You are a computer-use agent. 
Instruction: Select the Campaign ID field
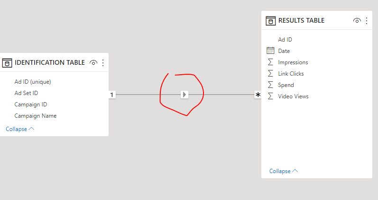tap(31, 104)
